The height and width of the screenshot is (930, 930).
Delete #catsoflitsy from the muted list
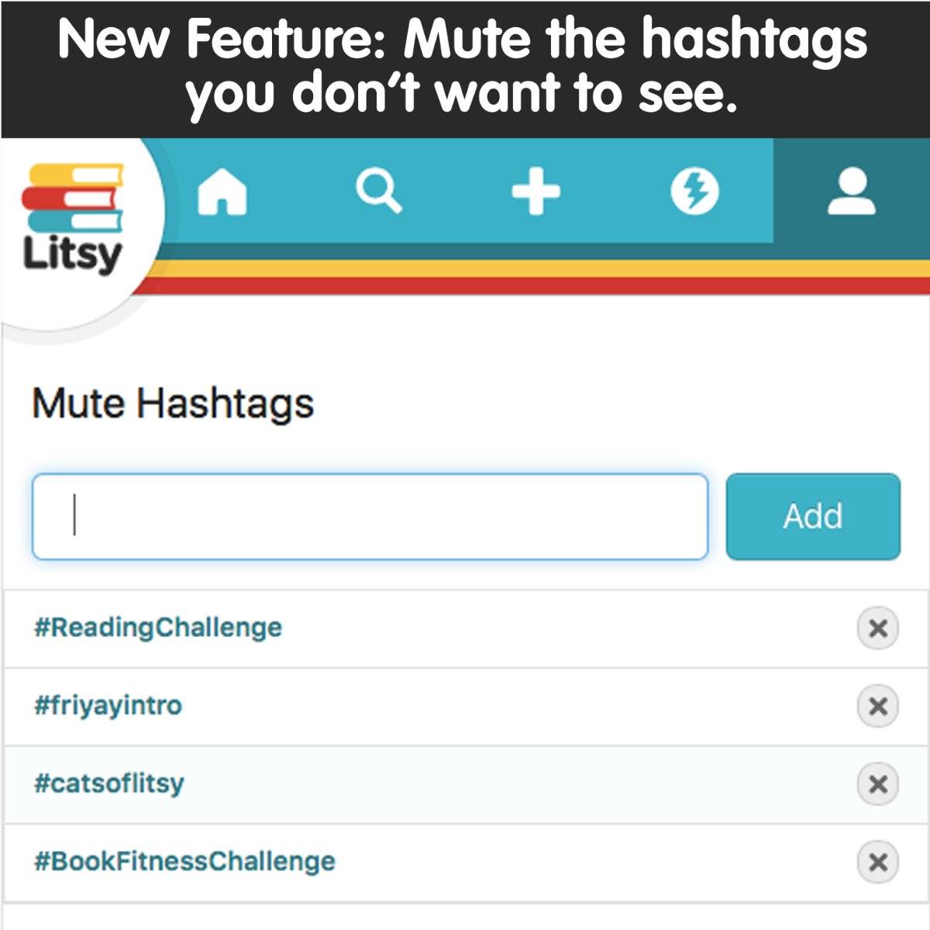click(x=877, y=784)
